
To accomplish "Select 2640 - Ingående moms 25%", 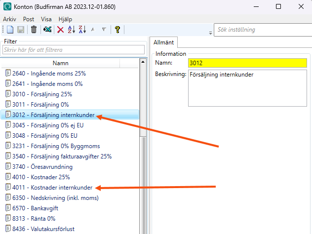I will pyautogui.click(x=70, y=74).
